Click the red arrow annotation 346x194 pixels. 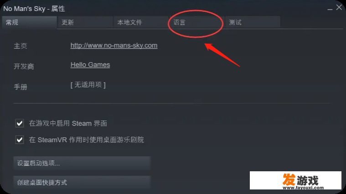[x=222, y=55]
